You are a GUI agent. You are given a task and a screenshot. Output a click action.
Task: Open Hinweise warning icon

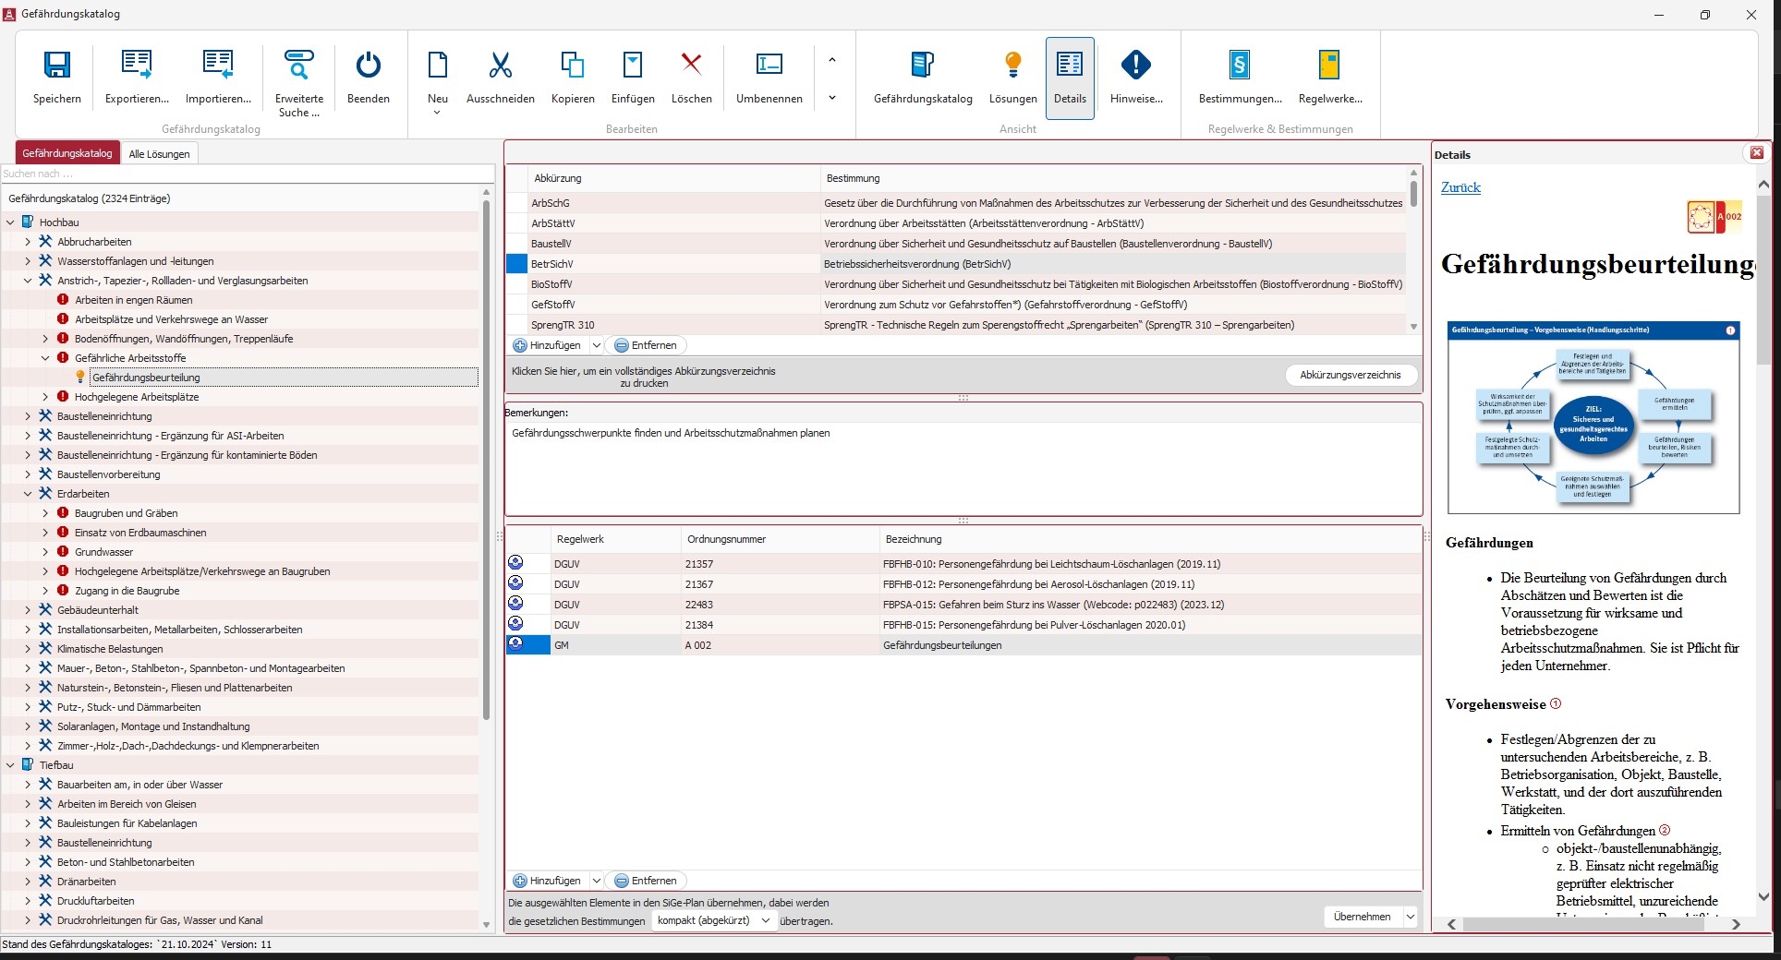tap(1136, 65)
